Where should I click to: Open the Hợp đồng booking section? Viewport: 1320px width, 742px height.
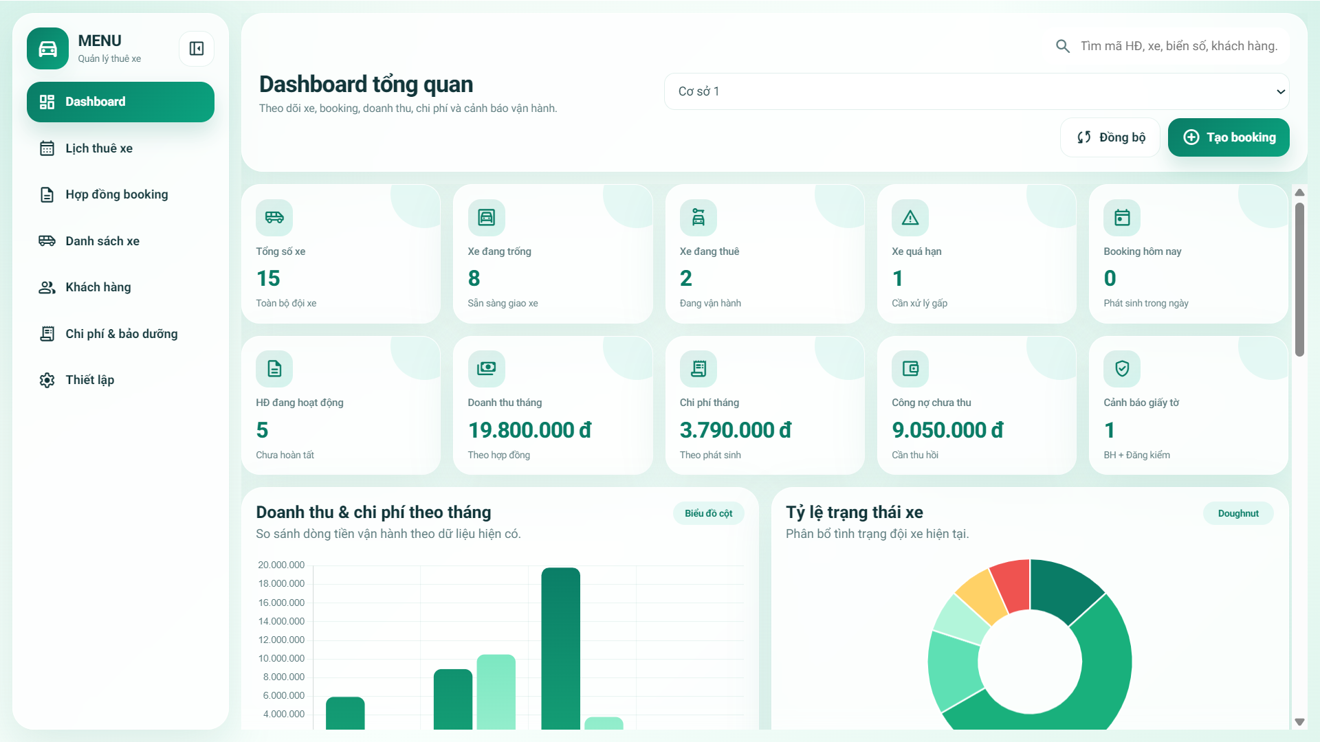coord(116,194)
